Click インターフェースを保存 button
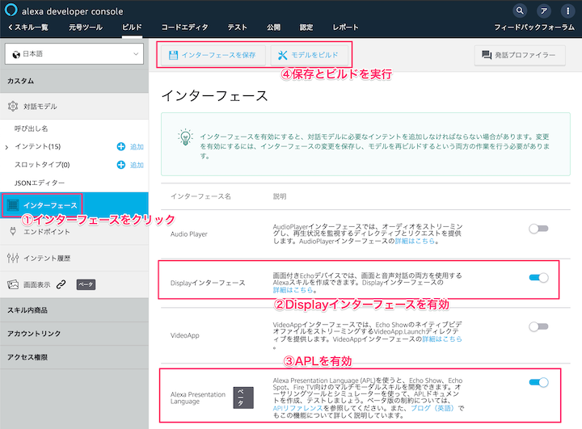The height and width of the screenshot is (429, 582). (213, 55)
